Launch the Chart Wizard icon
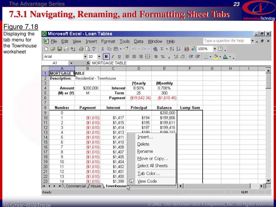 [187, 49]
